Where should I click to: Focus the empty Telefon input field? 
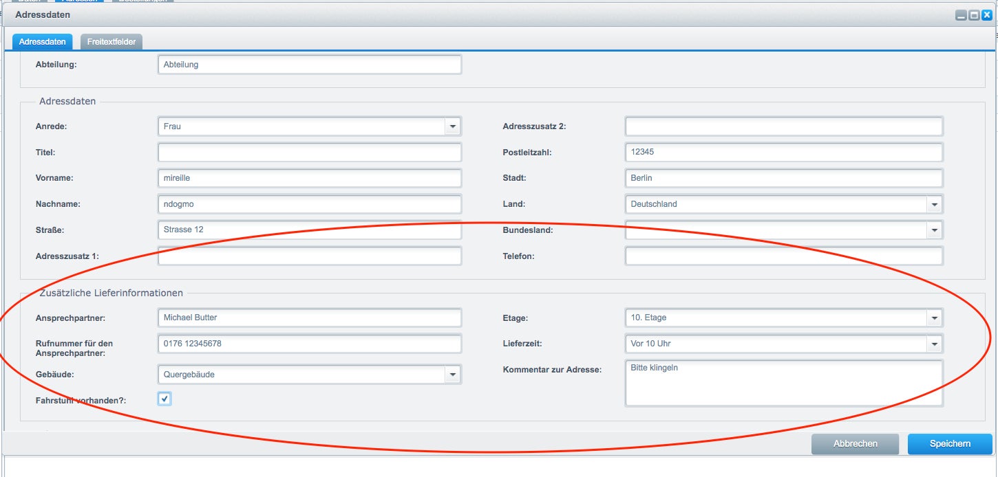point(784,256)
